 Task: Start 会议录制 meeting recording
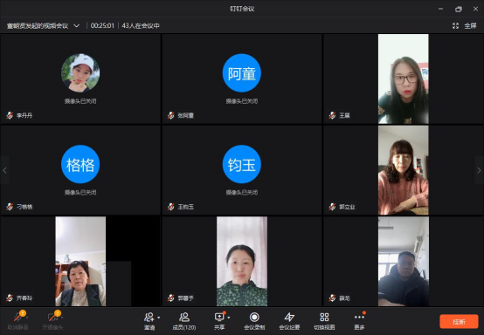coord(254,321)
